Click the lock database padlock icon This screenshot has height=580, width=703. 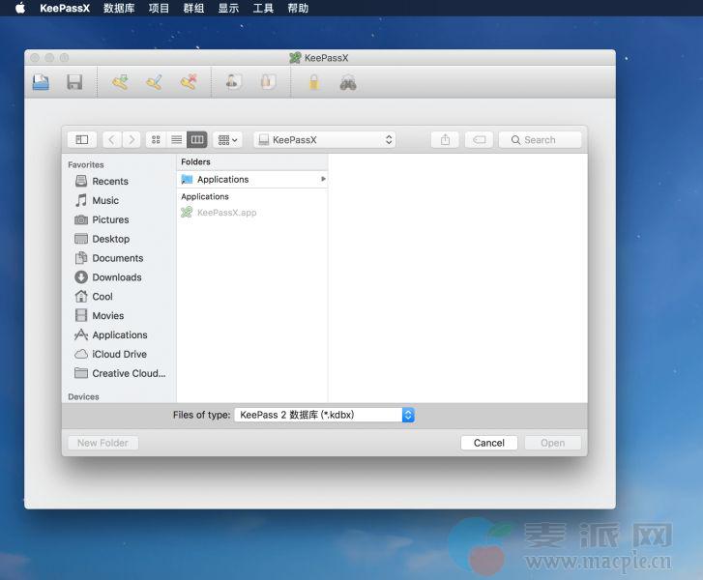click(313, 83)
